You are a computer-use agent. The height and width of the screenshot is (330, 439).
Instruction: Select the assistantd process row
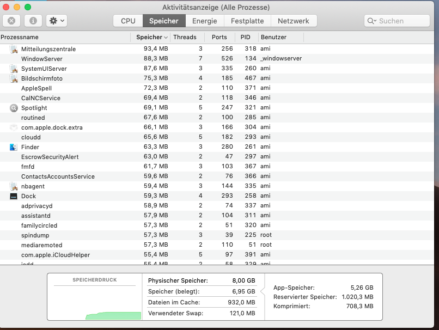click(217, 216)
